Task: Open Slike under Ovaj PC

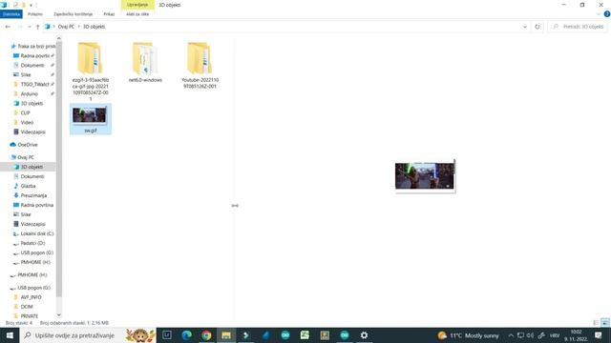Action: (26, 214)
